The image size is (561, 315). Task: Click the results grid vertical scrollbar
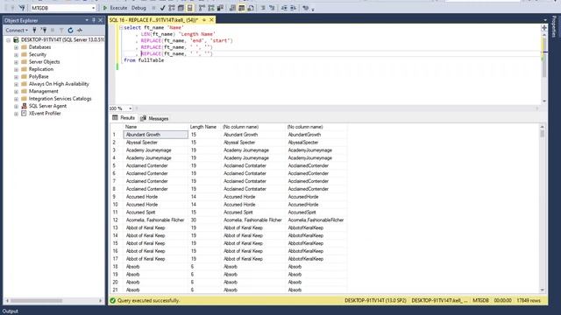[542, 208]
